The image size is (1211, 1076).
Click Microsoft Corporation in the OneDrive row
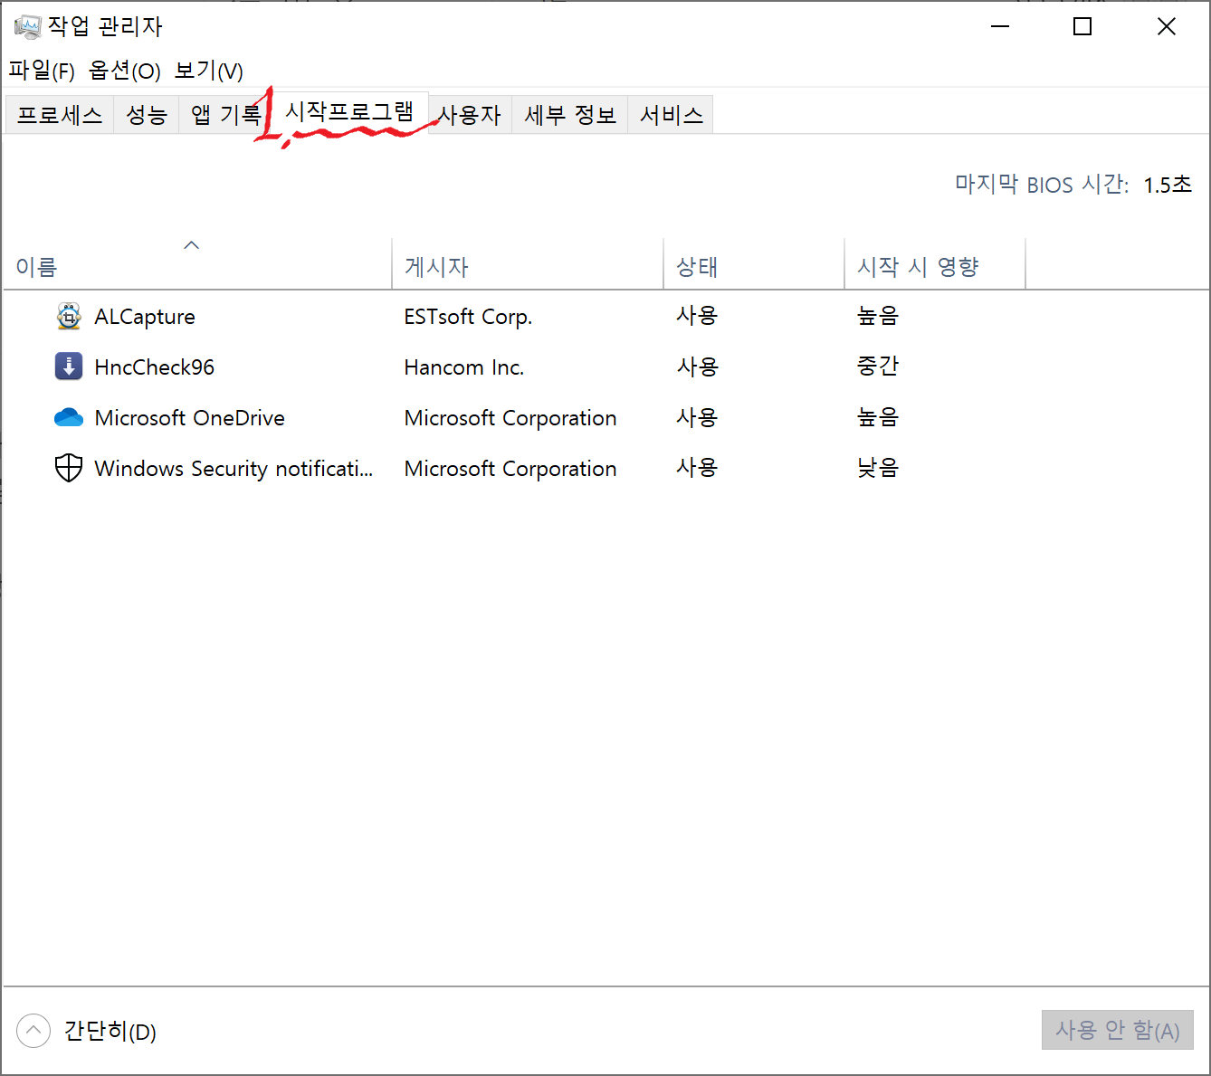(510, 418)
